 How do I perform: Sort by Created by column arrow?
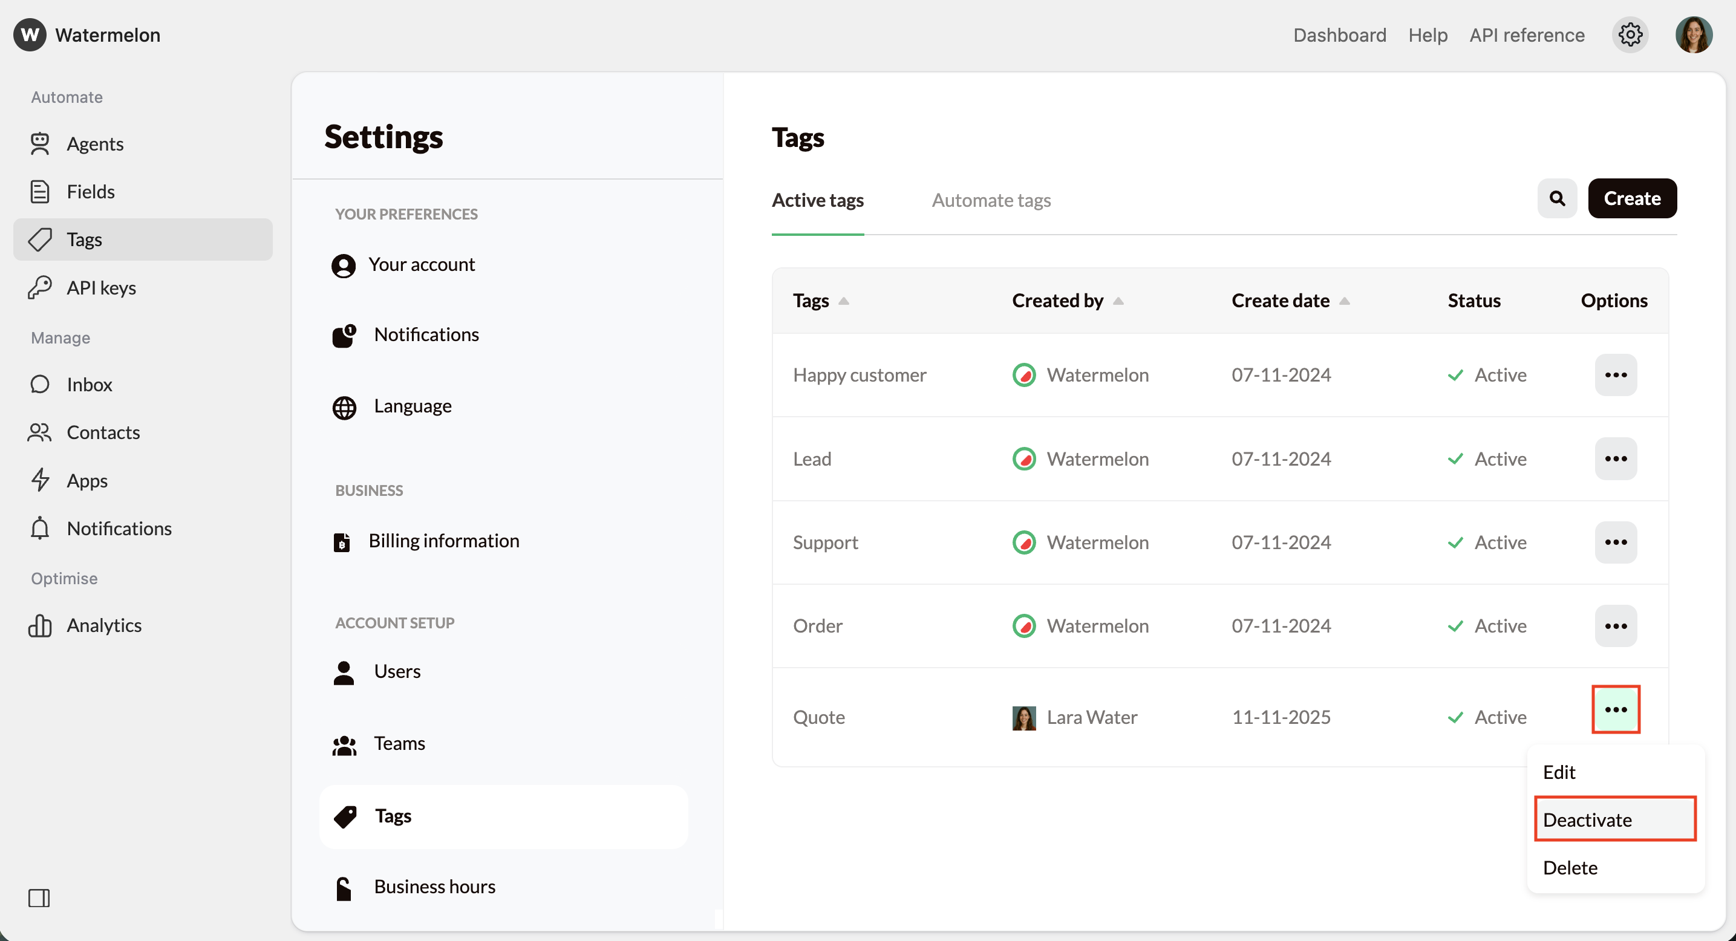point(1118,301)
